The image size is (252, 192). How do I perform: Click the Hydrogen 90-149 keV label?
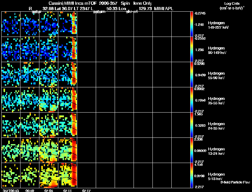click(x=217, y=50)
